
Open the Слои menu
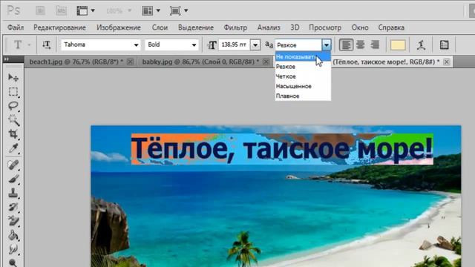(160, 27)
